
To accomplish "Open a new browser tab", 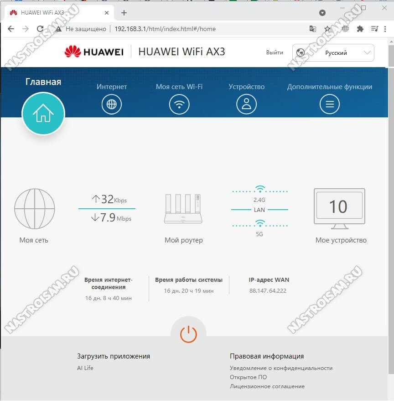I will click(124, 13).
